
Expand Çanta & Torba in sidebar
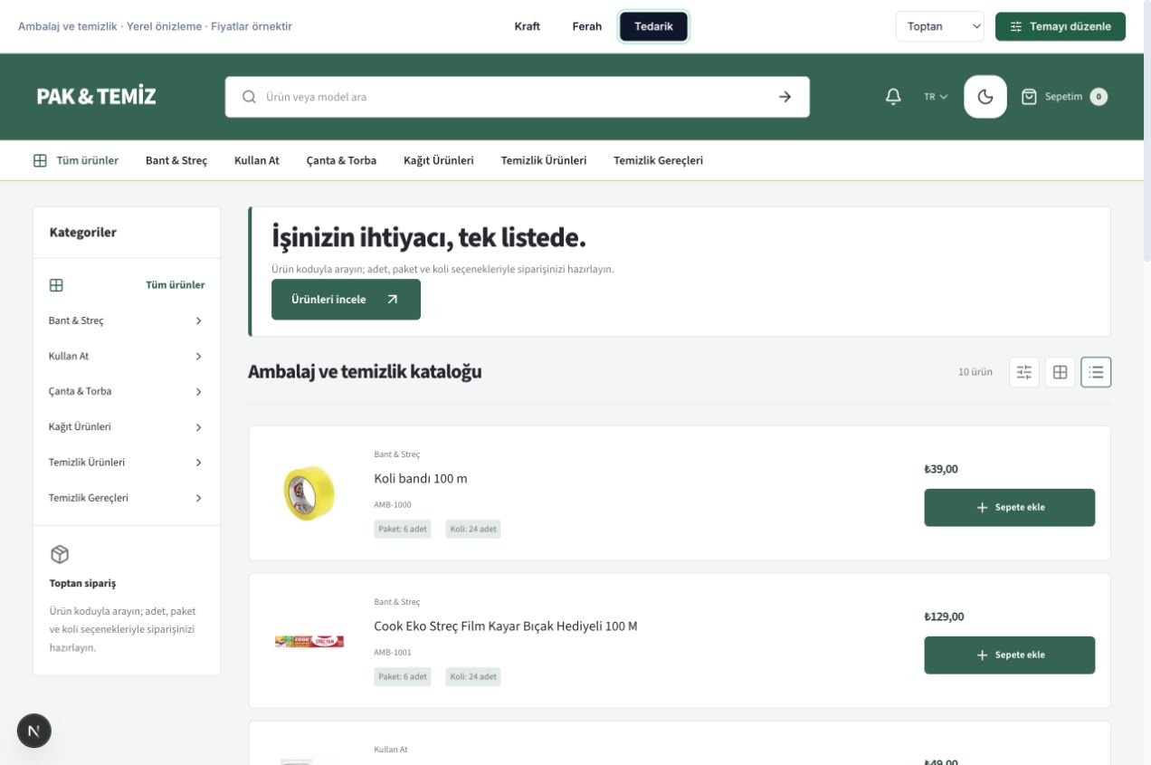[x=127, y=391]
